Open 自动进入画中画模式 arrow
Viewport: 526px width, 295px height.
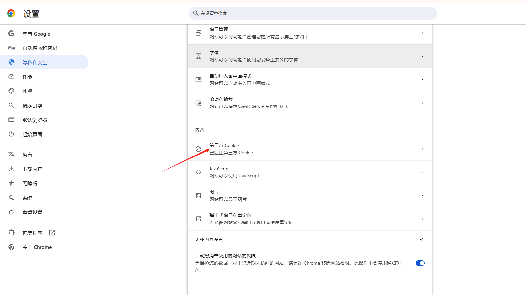point(422,80)
